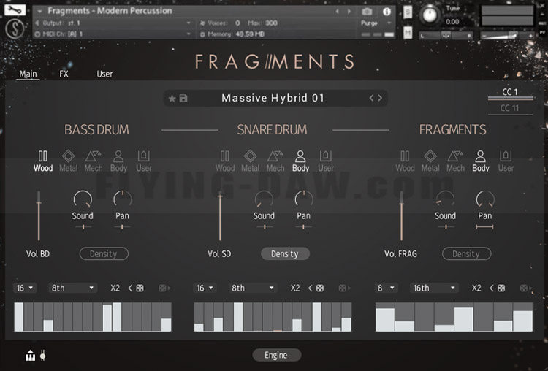Image resolution: width=548 pixels, height=371 pixels.
Task: Select Mech source for Fragments section
Action: click(x=455, y=161)
